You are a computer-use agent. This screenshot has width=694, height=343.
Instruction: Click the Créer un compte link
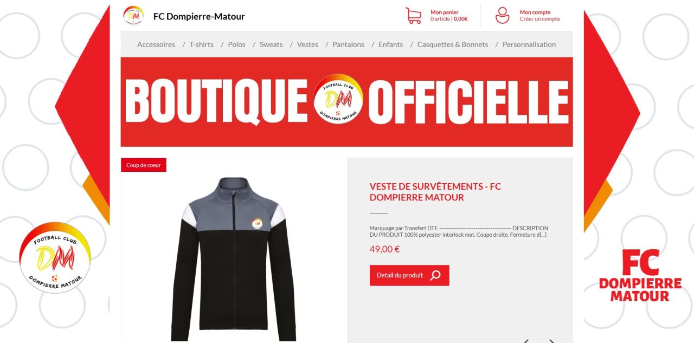click(x=540, y=19)
